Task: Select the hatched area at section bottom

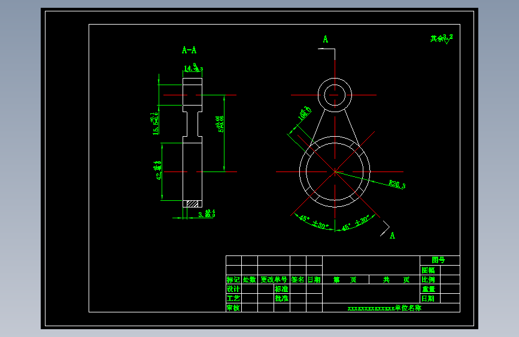Action: click(x=192, y=204)
